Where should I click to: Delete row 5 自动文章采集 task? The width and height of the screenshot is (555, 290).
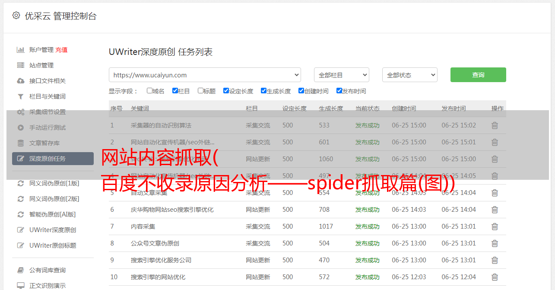click(495, 193)
